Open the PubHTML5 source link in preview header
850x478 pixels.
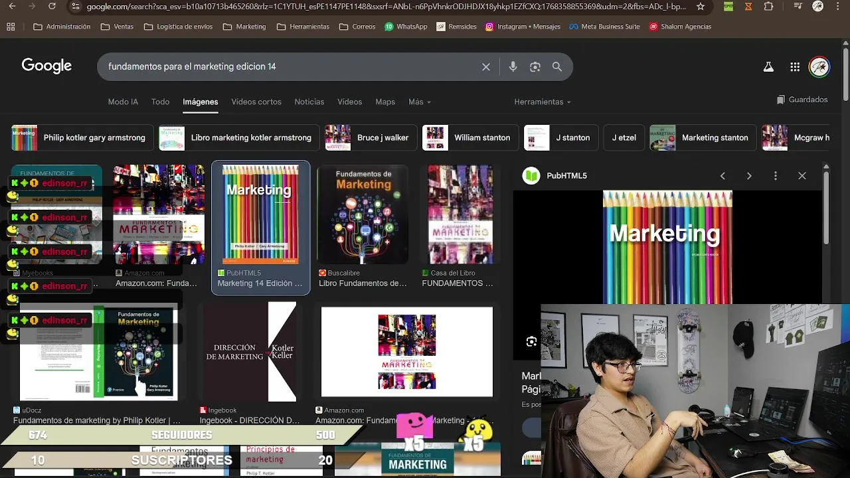(566, 176)
